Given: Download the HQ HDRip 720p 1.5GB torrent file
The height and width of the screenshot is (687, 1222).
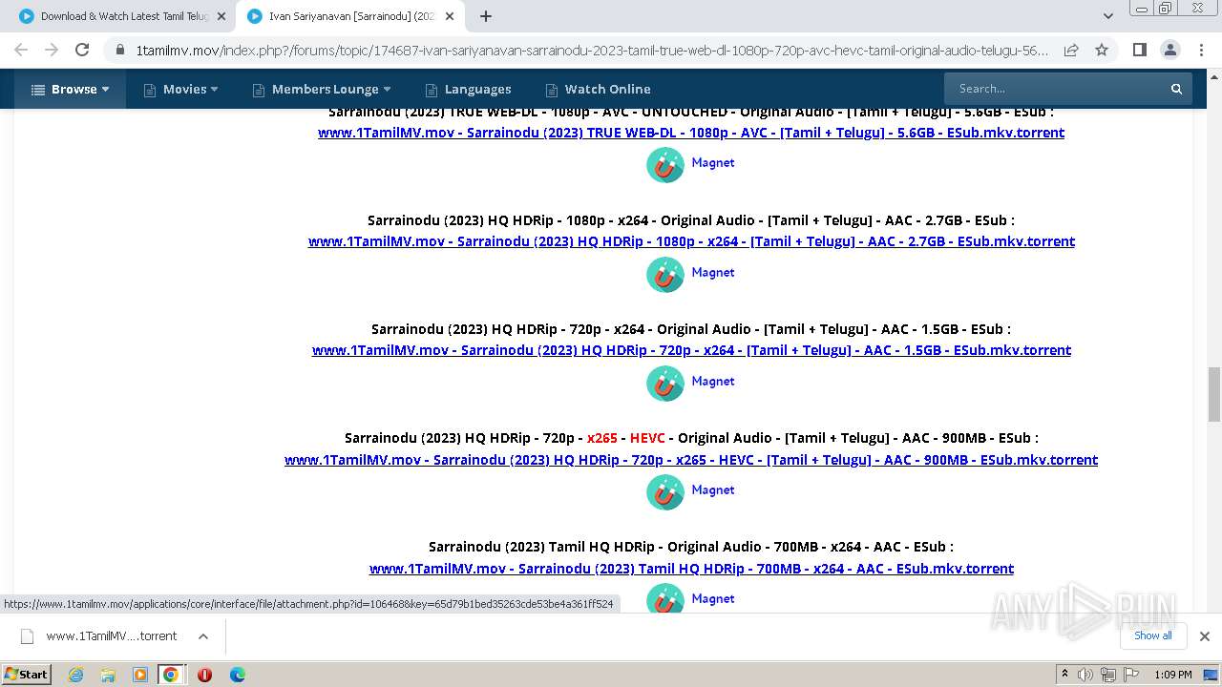Looking at the screenshot, I should (691, 350).
